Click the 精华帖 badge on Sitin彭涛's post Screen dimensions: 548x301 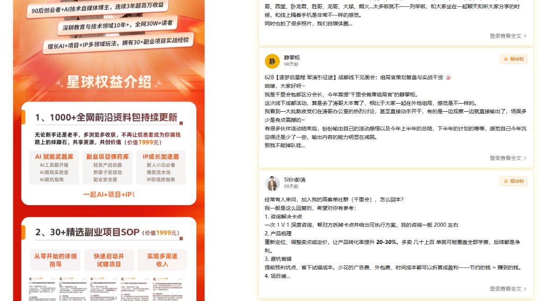coord(513,181)
